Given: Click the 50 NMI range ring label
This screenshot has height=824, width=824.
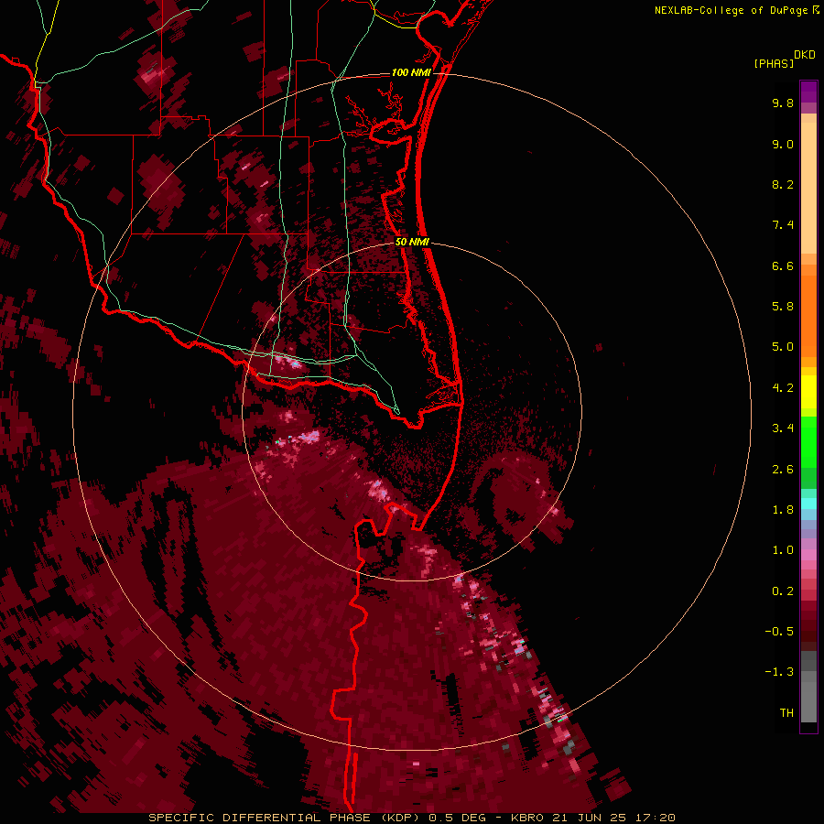Looking at the screenshot, I should [412, 242].
